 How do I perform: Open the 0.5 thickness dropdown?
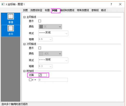pyautogui.click(x=45, y=39)
